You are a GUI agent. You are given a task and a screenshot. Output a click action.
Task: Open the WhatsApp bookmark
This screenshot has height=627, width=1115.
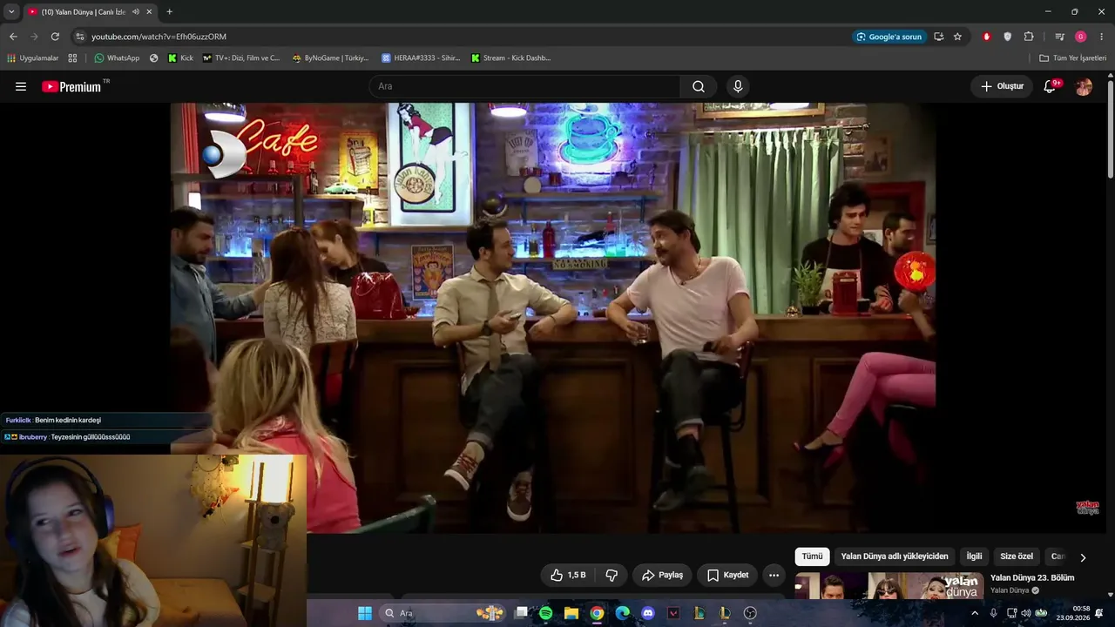click(117, 58)
